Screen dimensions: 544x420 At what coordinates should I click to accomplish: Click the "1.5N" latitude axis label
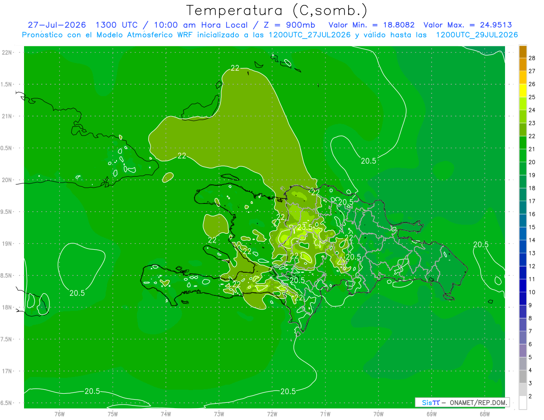click(x=7, y=84)
